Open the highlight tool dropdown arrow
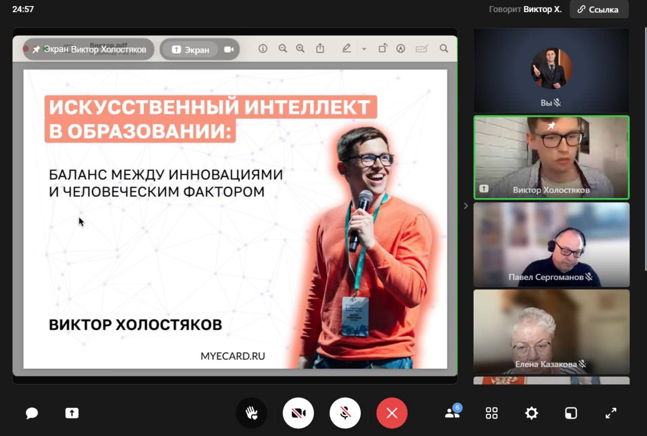647x436 pixels. click(364, 49)
